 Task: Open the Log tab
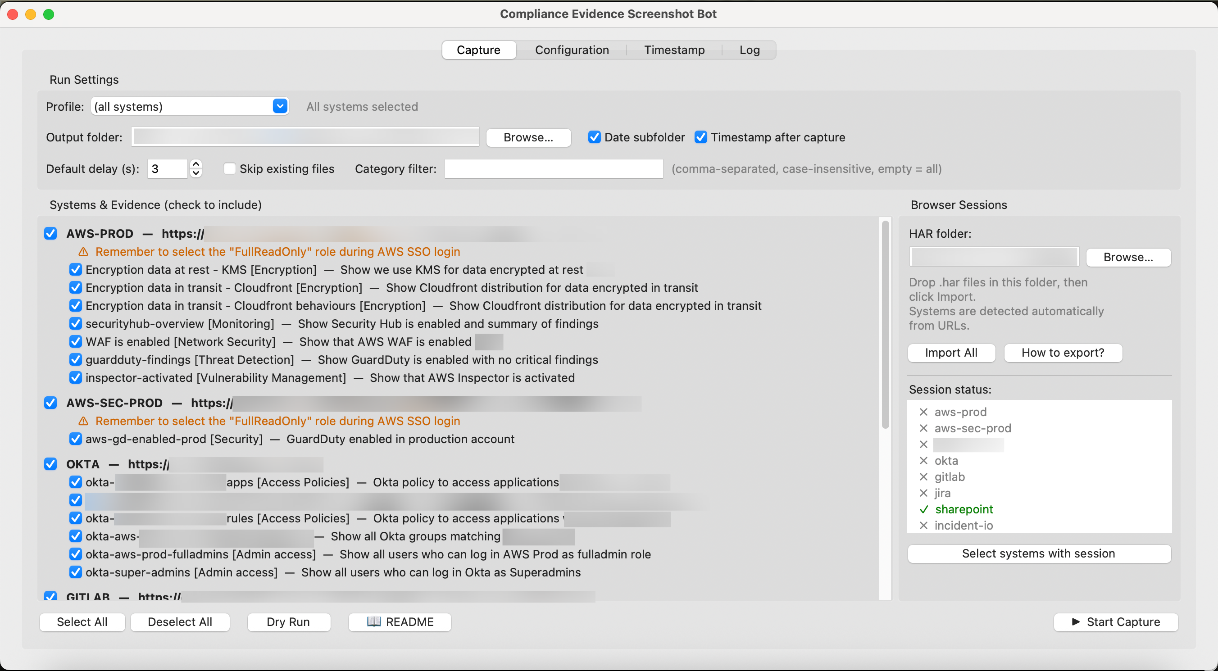click(750, 50)
